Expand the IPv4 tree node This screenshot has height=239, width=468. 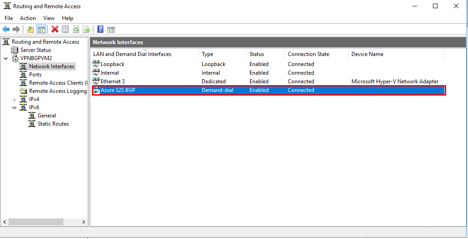[14, 99]
